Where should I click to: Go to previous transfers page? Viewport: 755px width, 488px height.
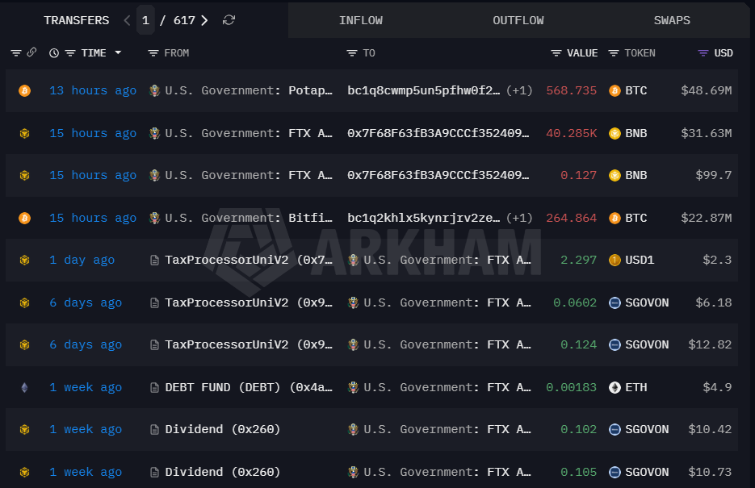pyautogui.click(x=127, y=20)
